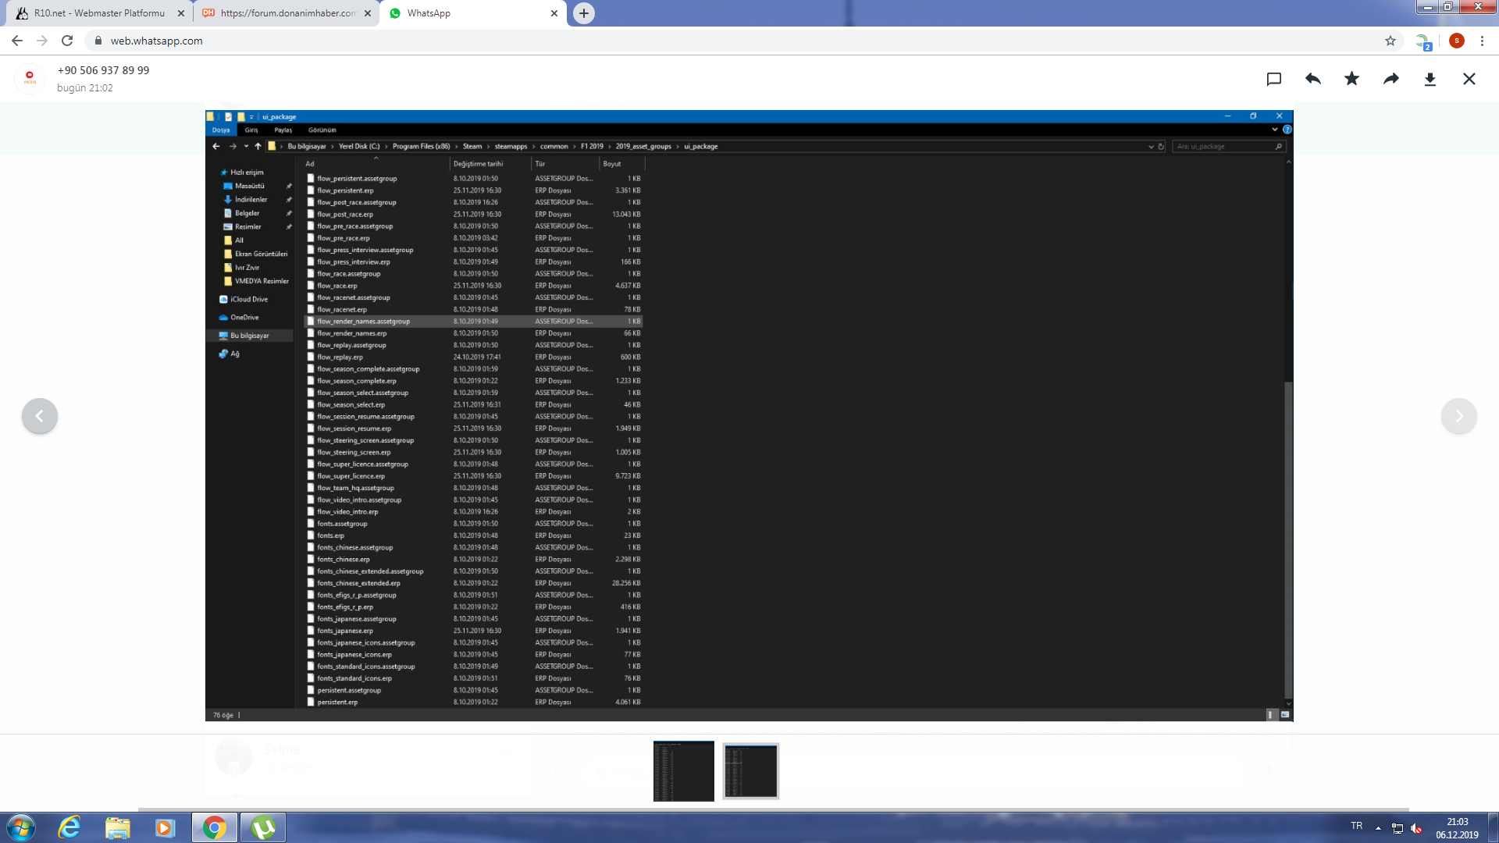Open the chat bubble icon in viewer toolbar
This screenshot has width=1499, height=843.
pyautogui.click(x=1274, y=79)
